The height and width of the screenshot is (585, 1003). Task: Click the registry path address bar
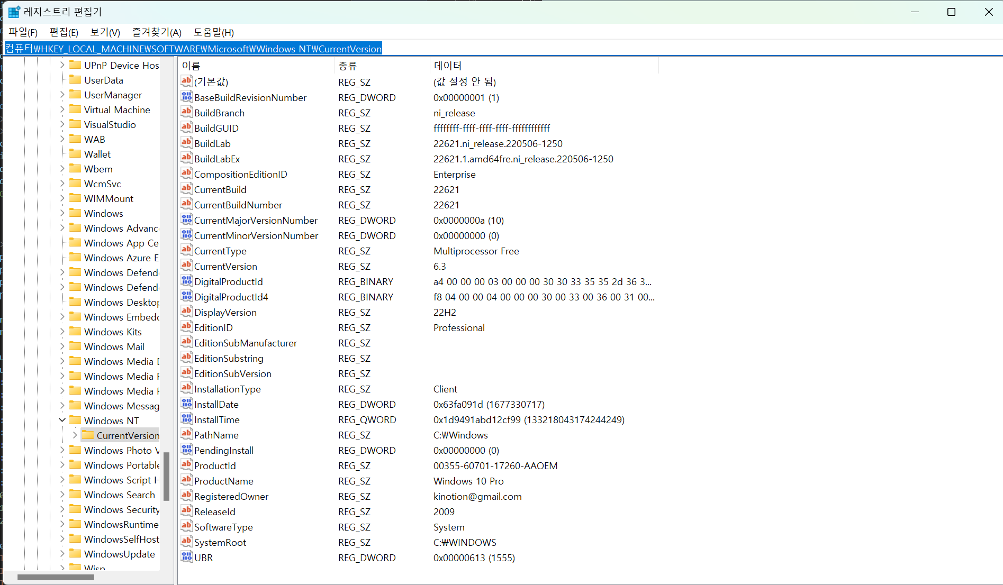tap(503, 49)
